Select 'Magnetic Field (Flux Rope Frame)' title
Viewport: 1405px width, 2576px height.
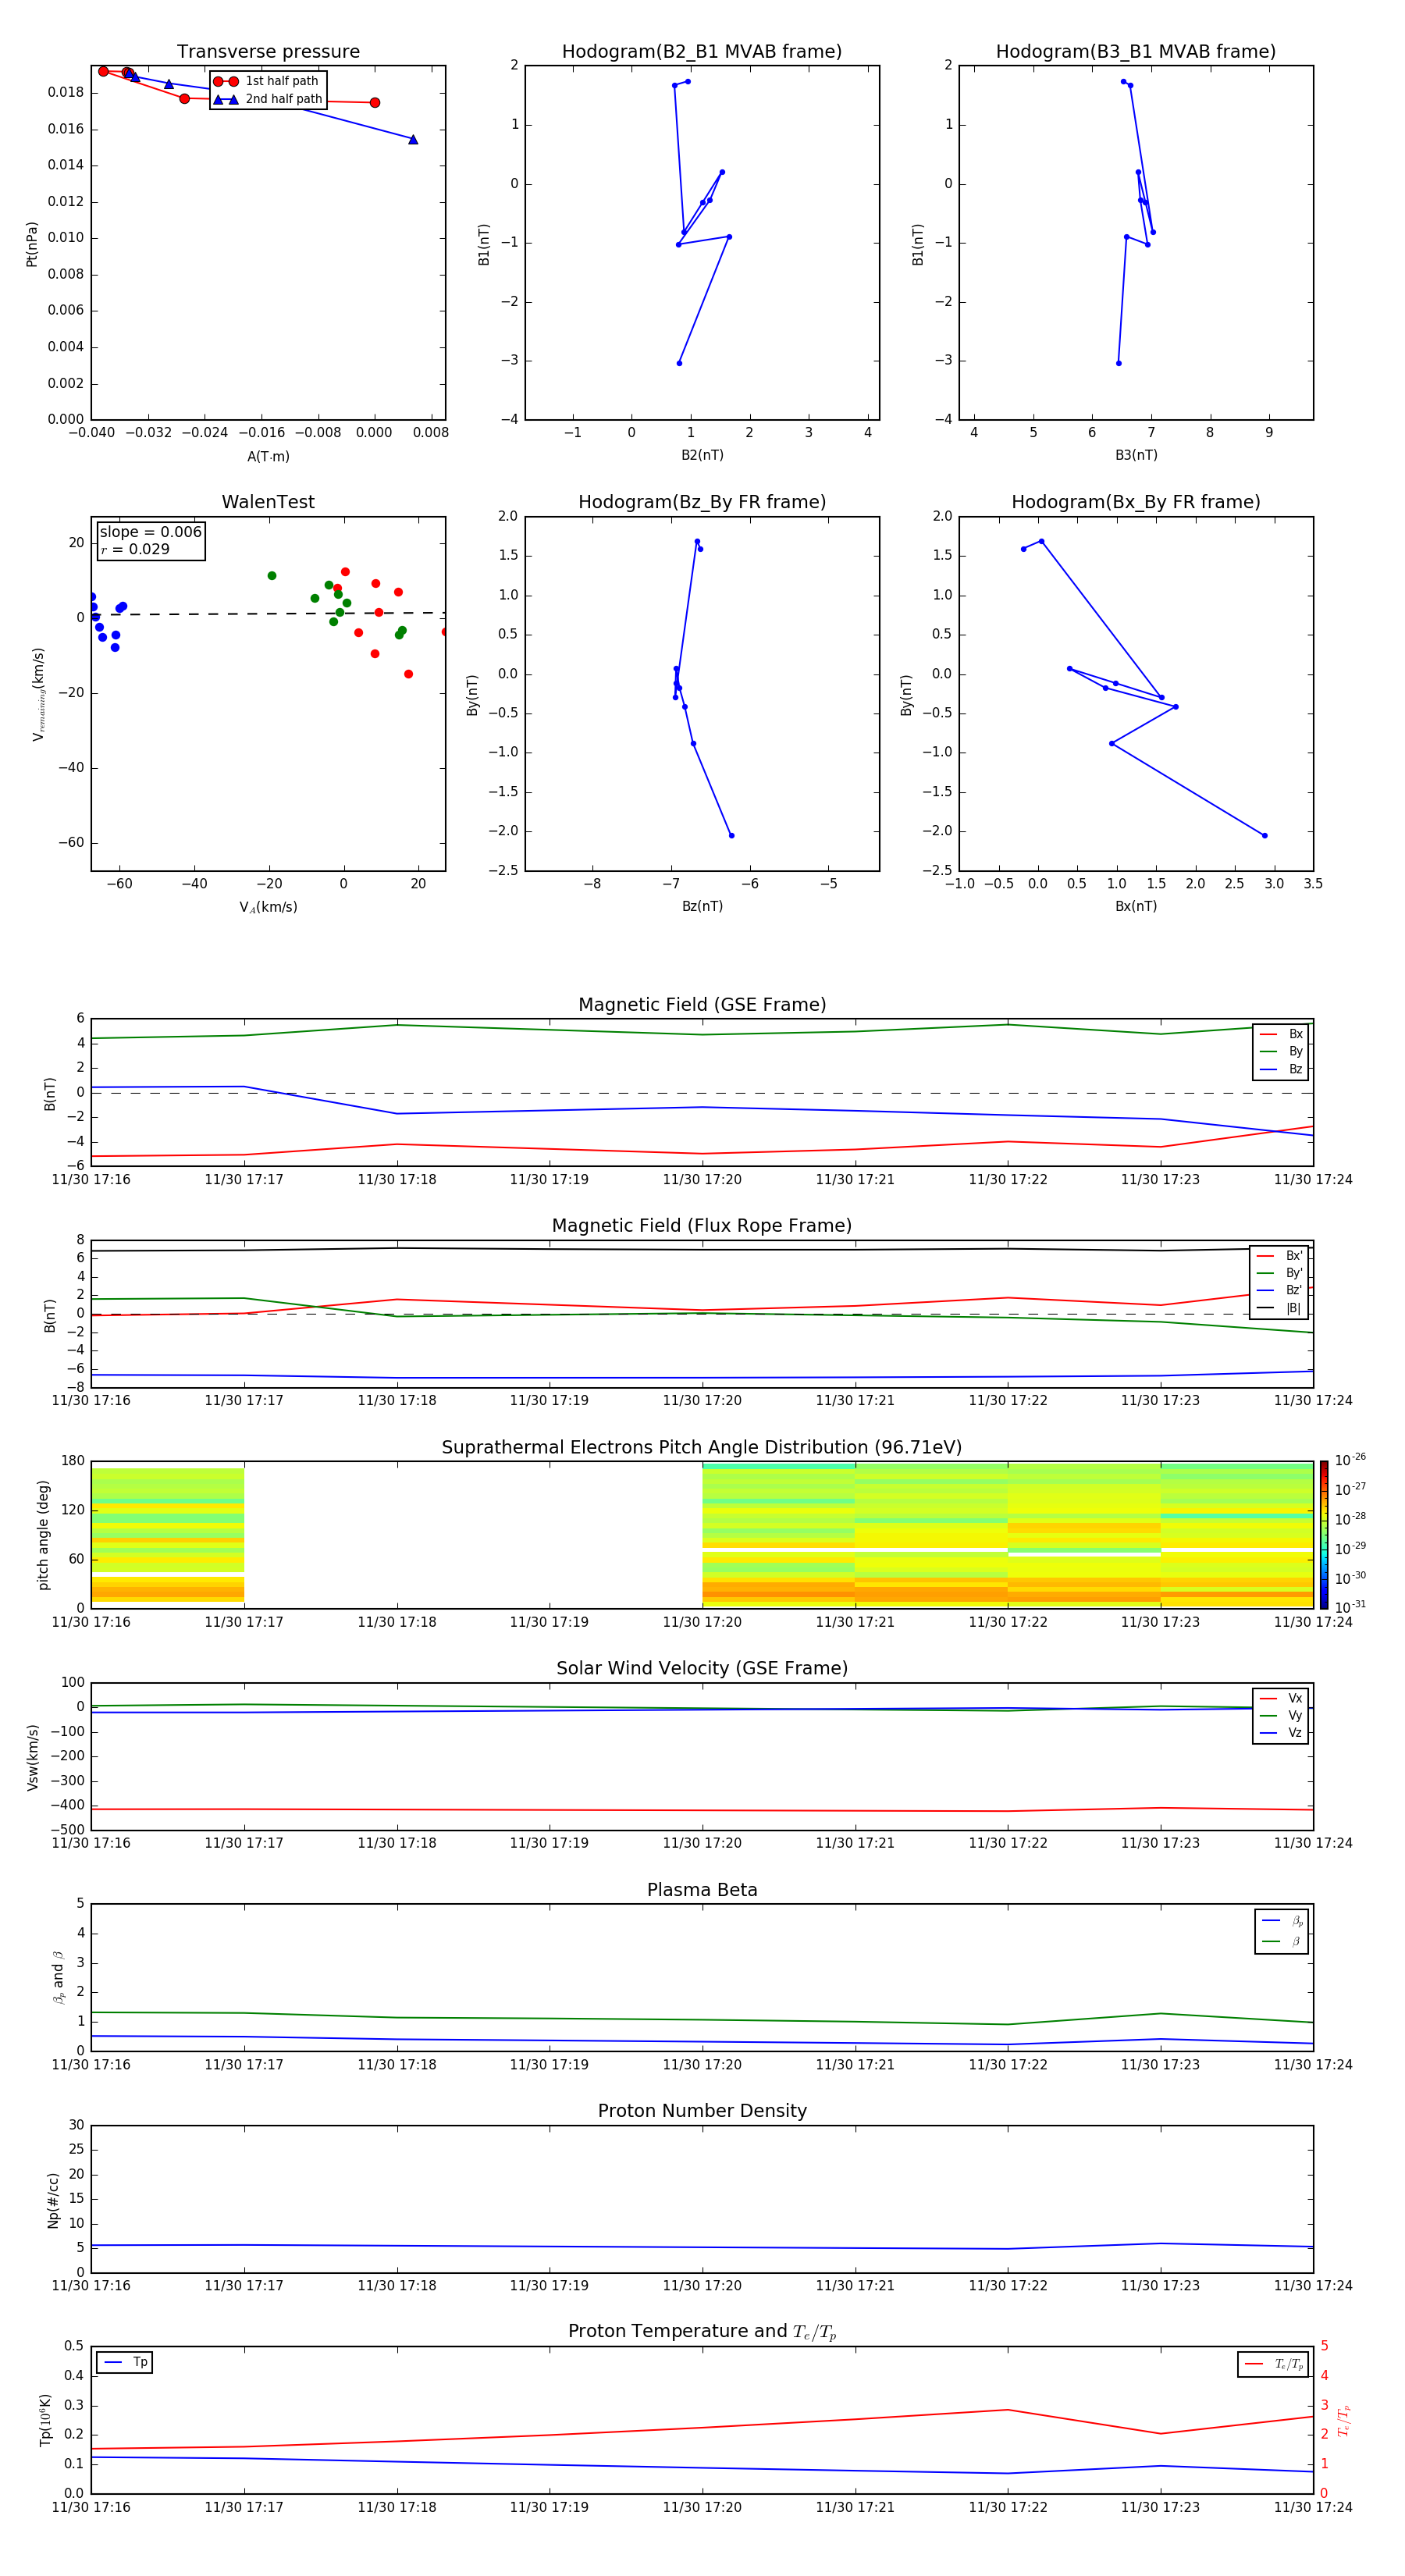tap(702, 1226)
